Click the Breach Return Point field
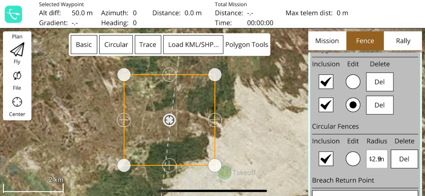This screenshot has height=196, width=425. [x=365, y=193]
